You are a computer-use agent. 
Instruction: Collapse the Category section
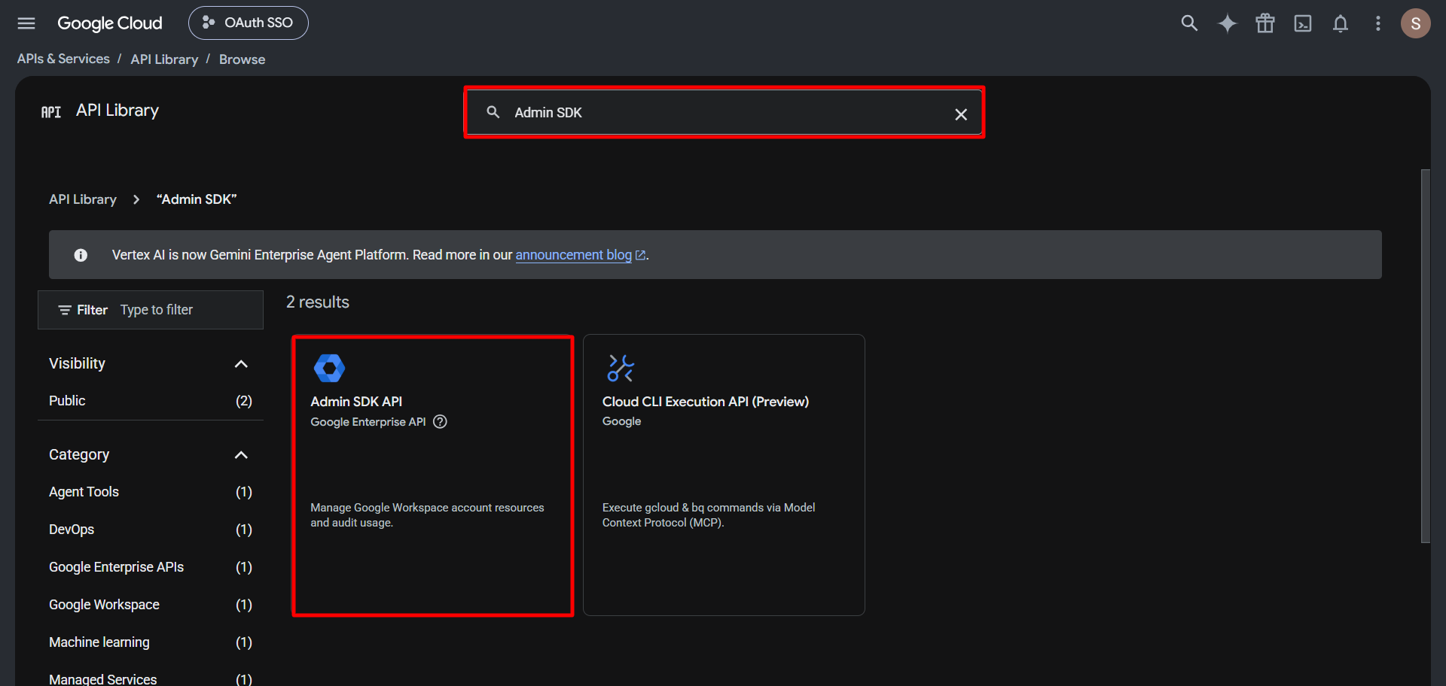tap(241, 455)
